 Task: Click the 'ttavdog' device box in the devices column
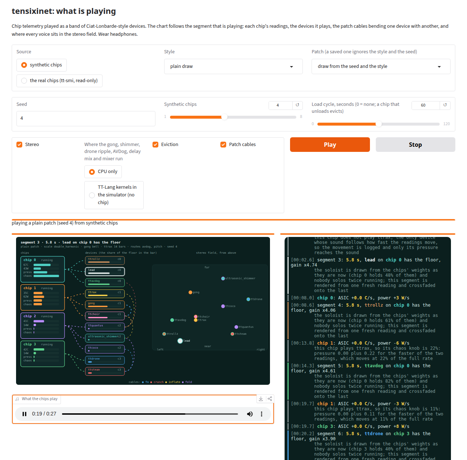click(105, 282)
